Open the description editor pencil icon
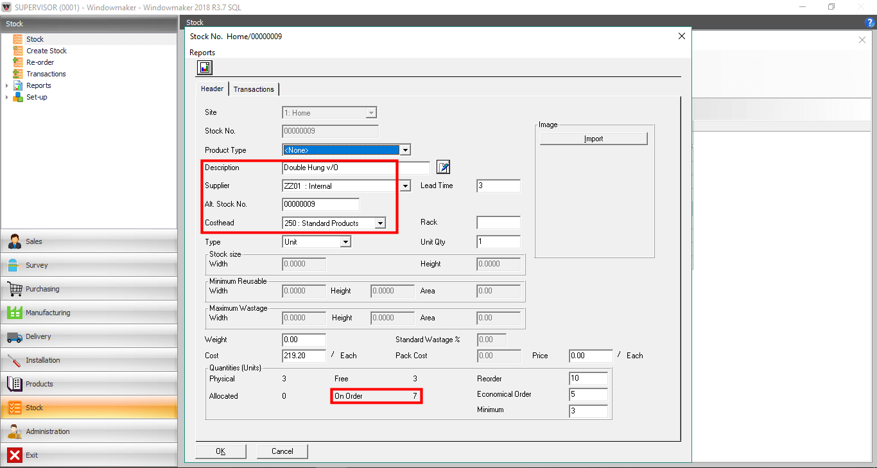Image resolution: width=877 pixels, height=468 pixels. point(444,168)
